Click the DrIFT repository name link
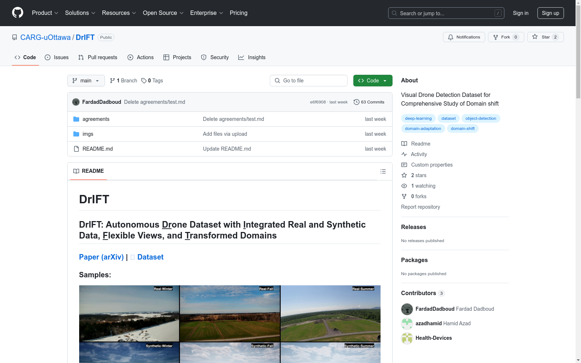The height and width of the screenshot is (363, 581). pyautogui.click(x=85, y=37)
